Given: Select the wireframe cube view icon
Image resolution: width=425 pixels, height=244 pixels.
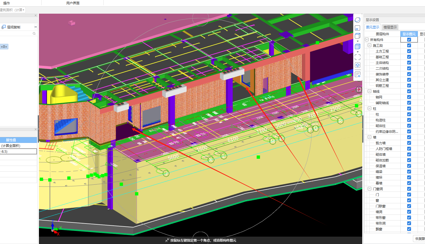Looking at the screenshot, I should pos(357,36).
